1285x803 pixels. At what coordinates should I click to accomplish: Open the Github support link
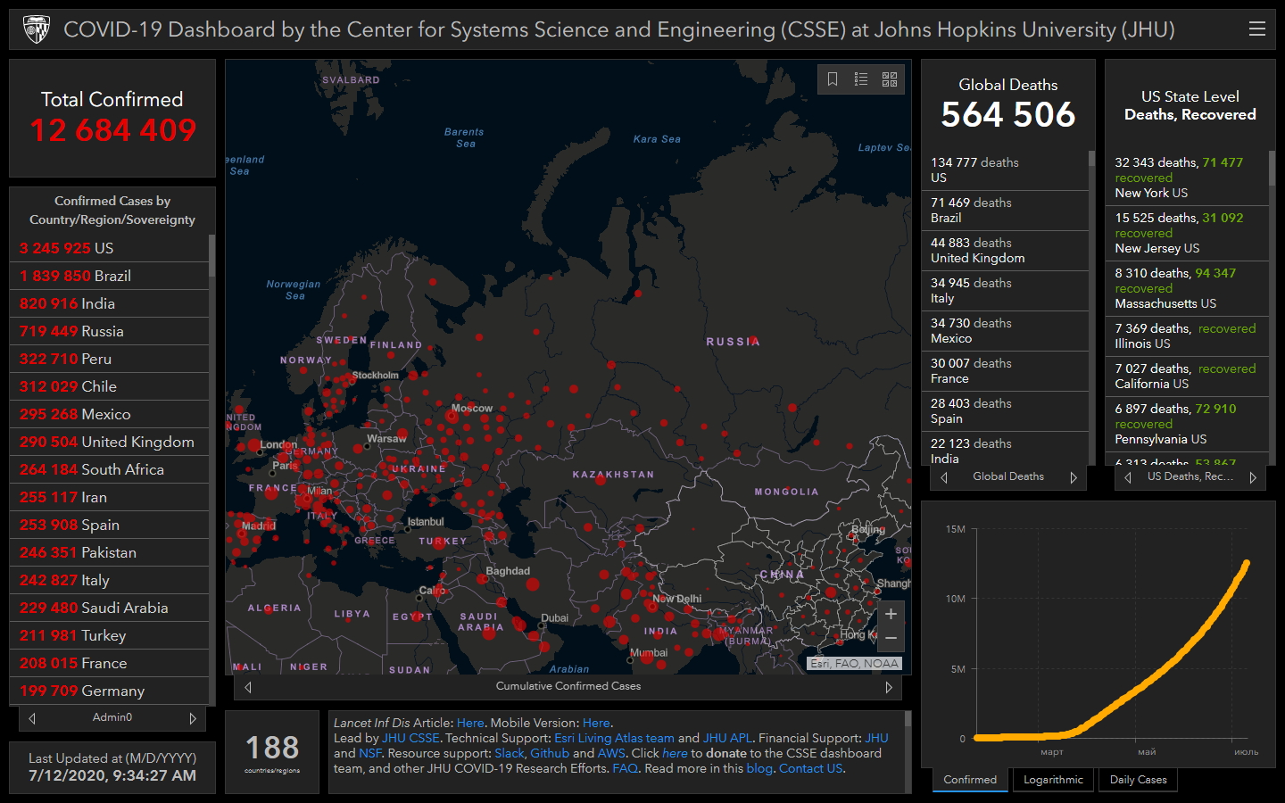tap(550, 753)
